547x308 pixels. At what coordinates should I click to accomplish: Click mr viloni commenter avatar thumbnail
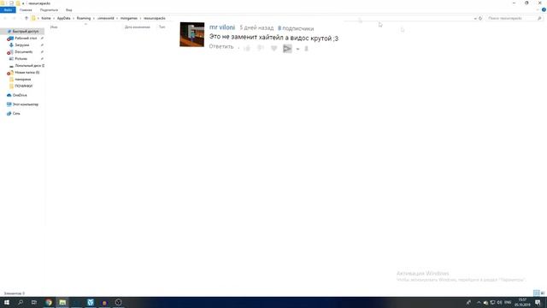pos(191,34)
